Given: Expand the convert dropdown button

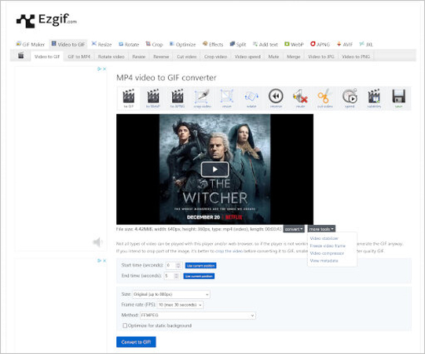Looking at the screenshot, I should [x=294, y=229].
